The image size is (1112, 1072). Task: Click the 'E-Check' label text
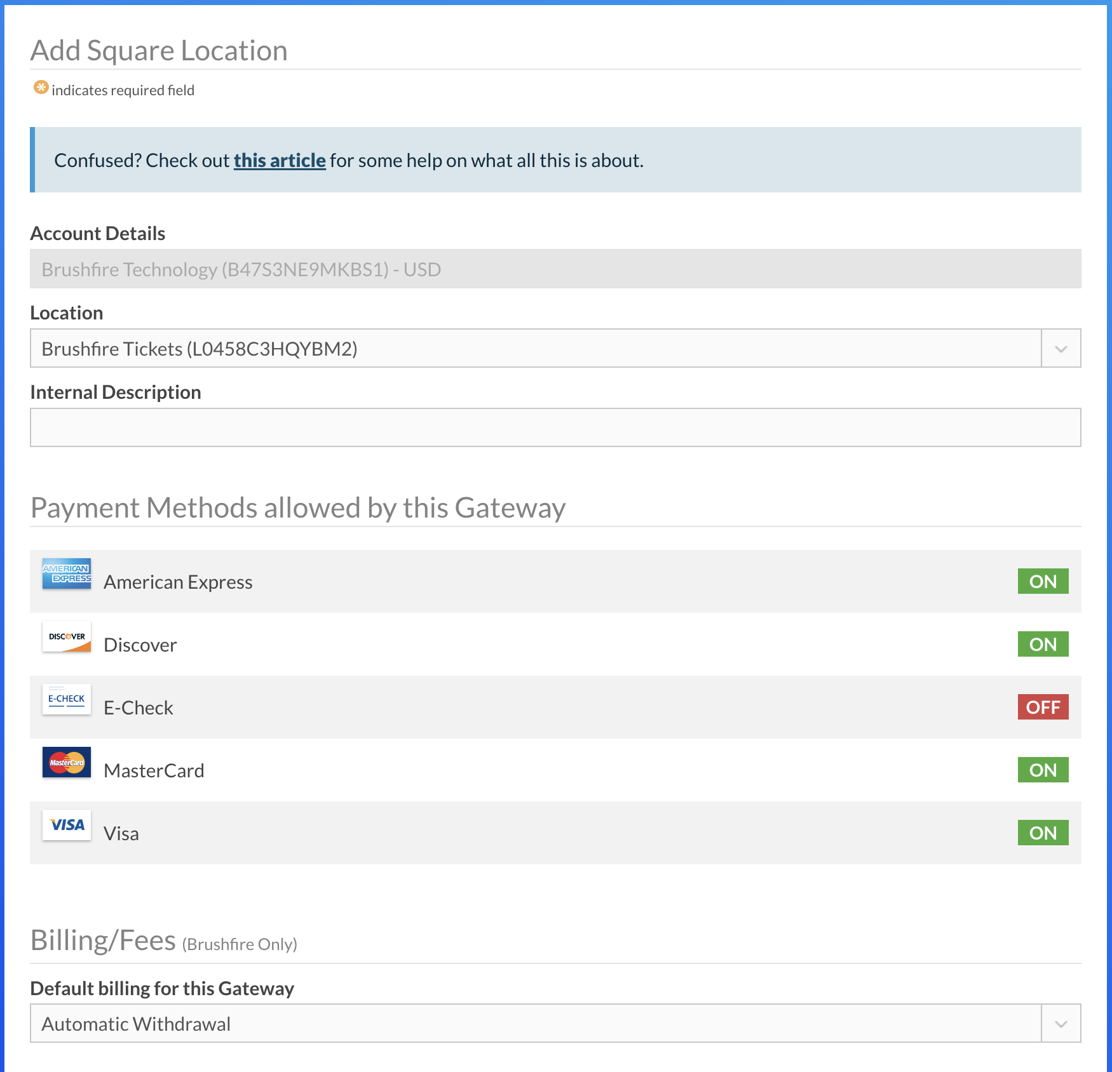139,708
